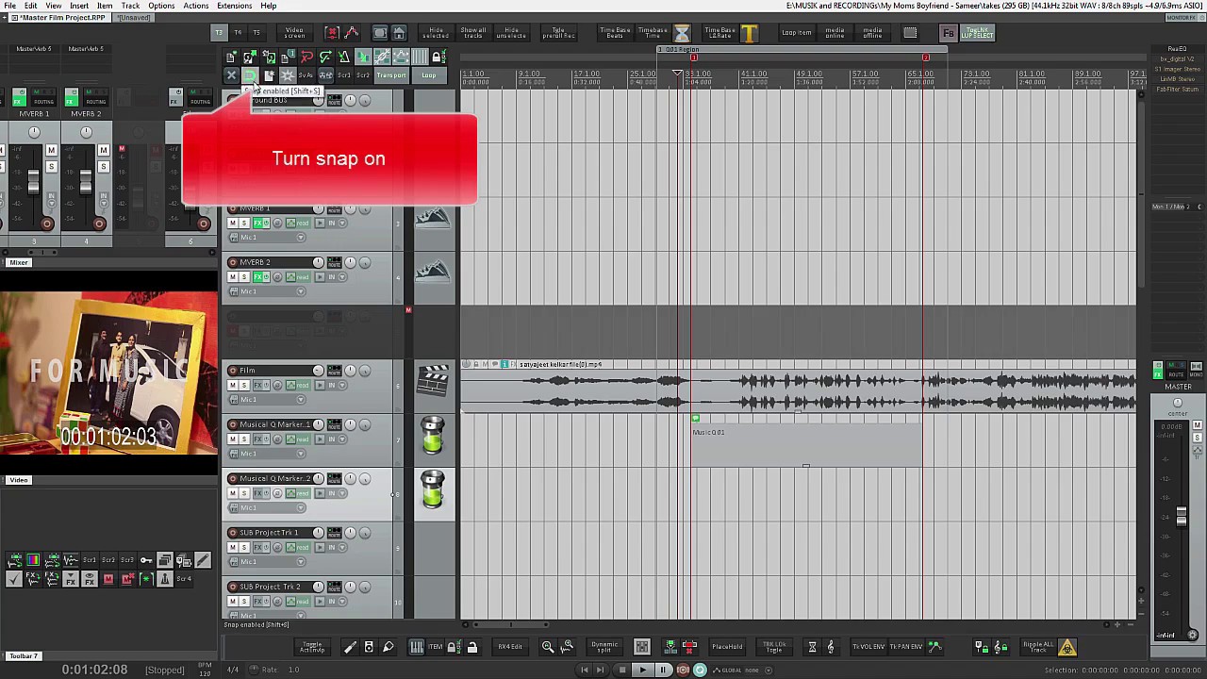Open the Insert menu
Image resolution: width=1207 pixels, height=679 pixels.
79,6
